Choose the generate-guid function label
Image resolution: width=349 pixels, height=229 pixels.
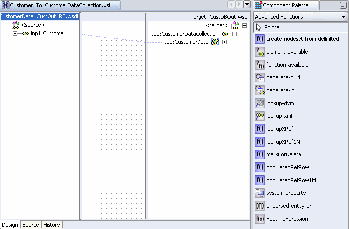tap(283, 77)
